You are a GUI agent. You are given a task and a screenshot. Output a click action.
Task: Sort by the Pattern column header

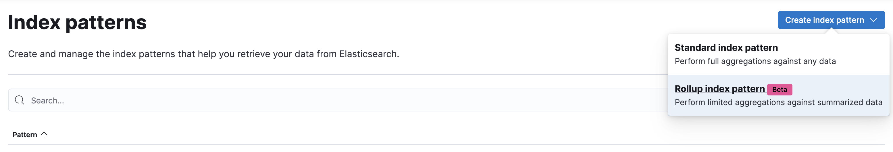(x=25, y=135)
